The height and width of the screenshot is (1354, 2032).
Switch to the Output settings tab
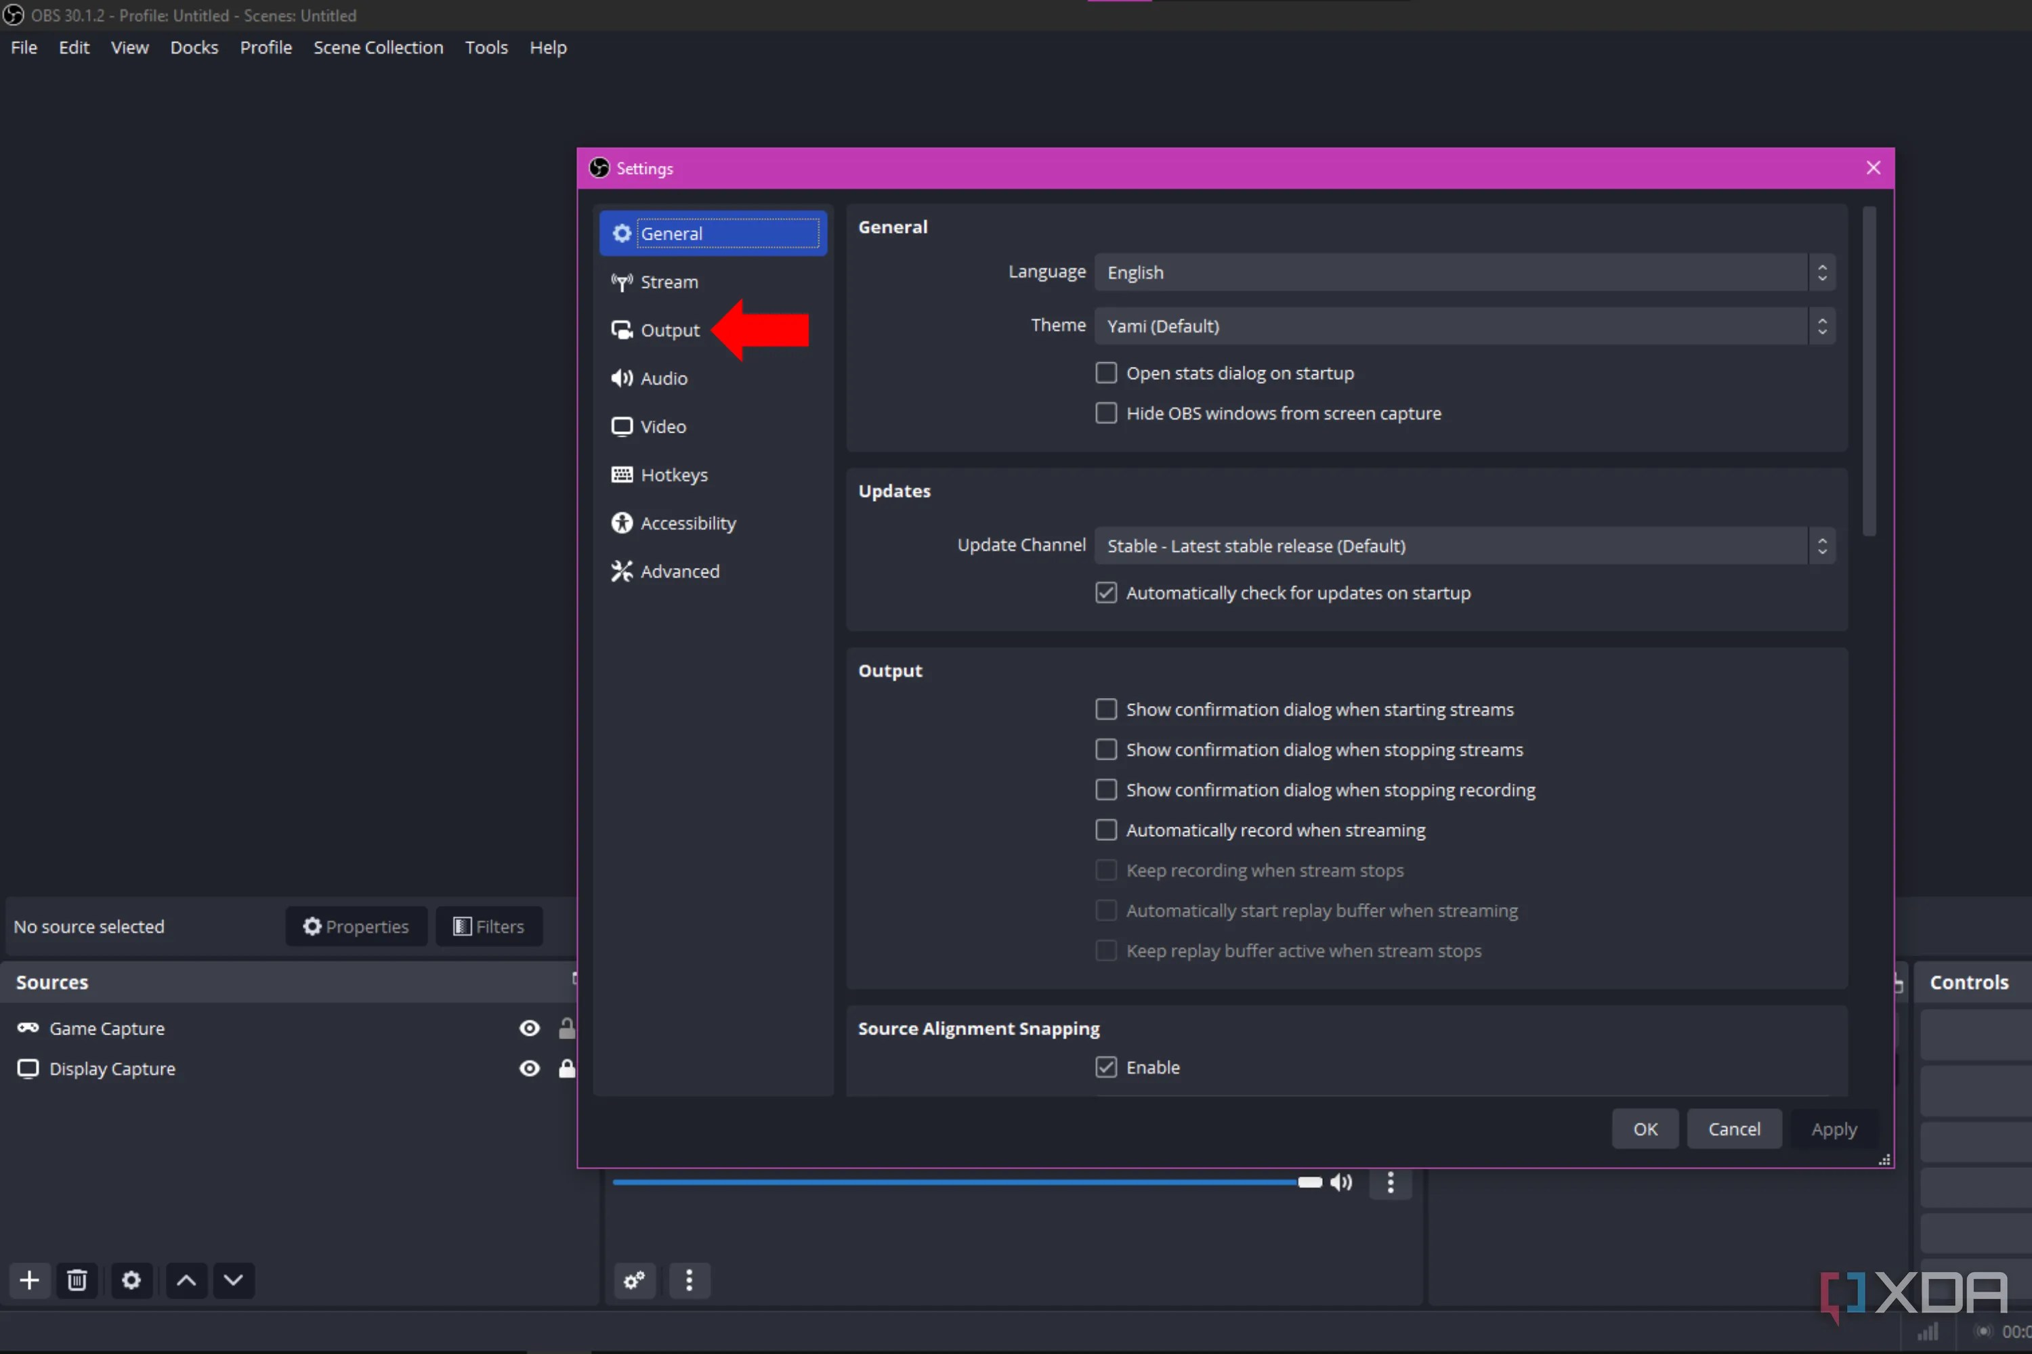[670, 330]
